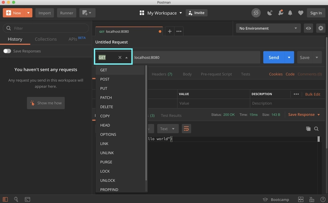The image size is (328, 203).
Task: Choose DELETE from the method list
Action: 120,107
